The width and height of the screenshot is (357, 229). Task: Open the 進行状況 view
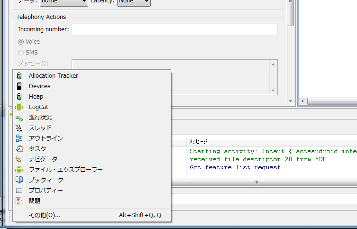(92, 118)
